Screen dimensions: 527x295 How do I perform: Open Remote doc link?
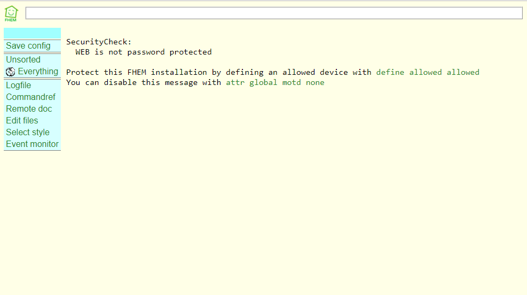coord(29,108)
